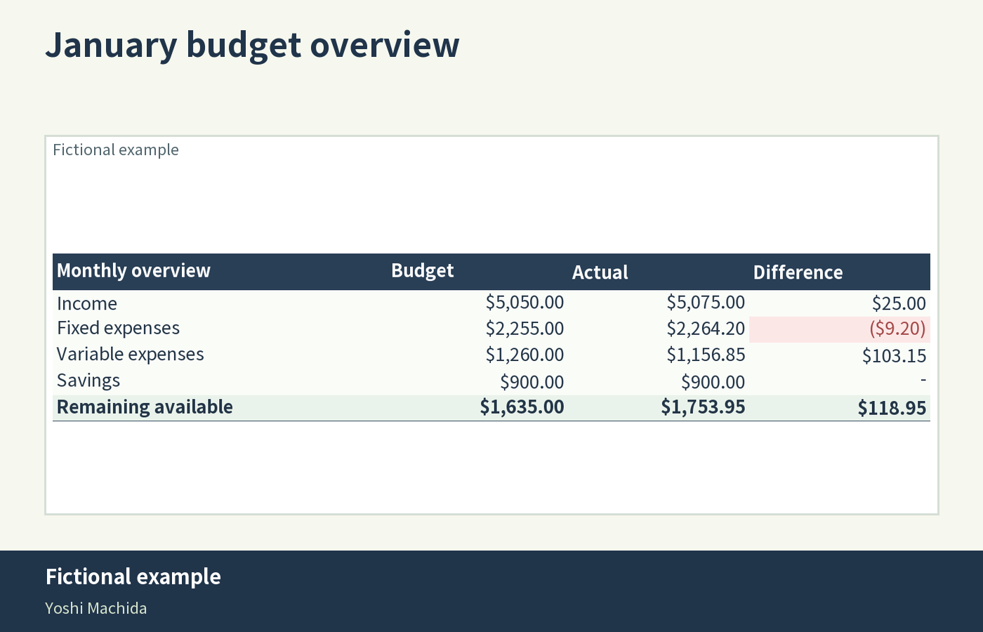Select the Income difference value $25.00
983x632 pixels.
pos(899,303)
